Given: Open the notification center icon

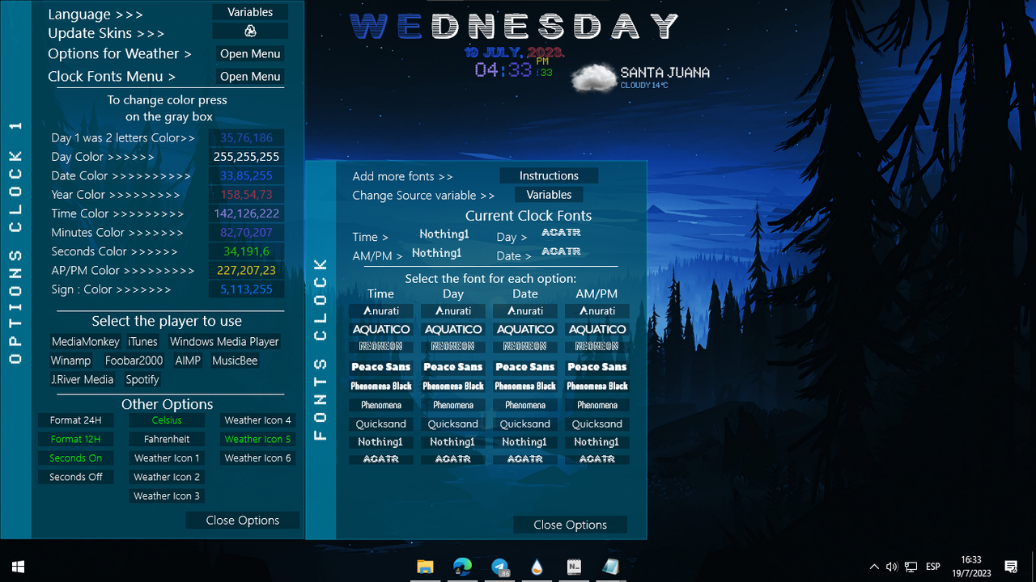Looking at the screenshot, I should tap(1011, 567).
